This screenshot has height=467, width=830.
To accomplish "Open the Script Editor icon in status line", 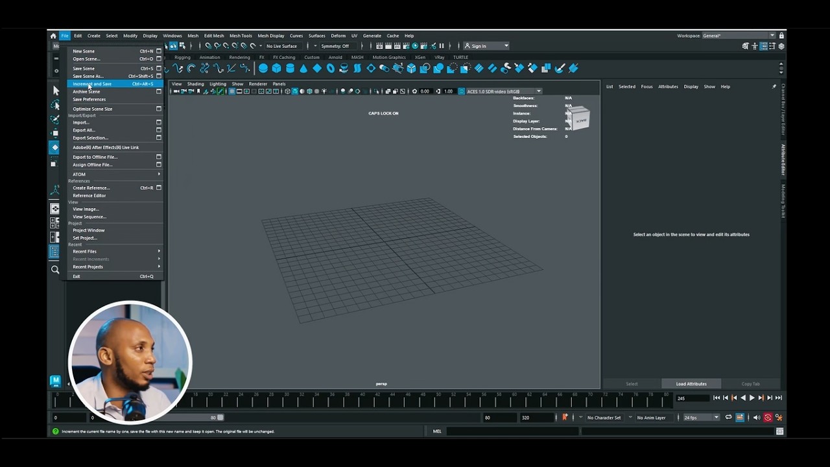I will click(780, 431).
